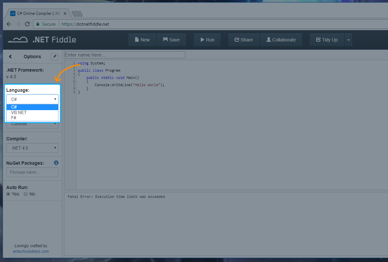Viewport: 388px width, 262px height.
Task: Collapse Options panel with back chevron
Action: [x=10, y=57]
